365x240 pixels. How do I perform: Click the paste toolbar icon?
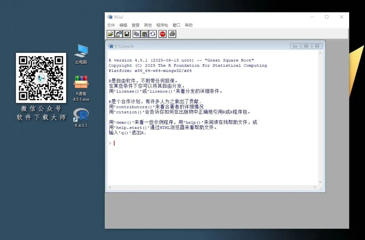(x=145, y=34)
